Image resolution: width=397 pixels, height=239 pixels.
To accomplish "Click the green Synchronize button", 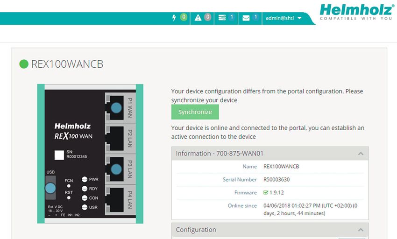I will (195, 112).
